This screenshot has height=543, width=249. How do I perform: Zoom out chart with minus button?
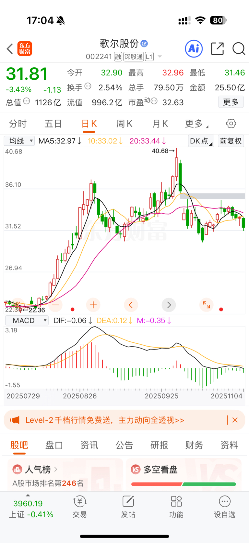click(x=55, y=305)
